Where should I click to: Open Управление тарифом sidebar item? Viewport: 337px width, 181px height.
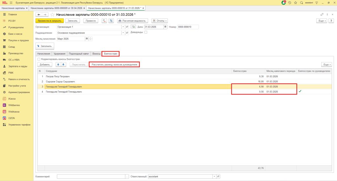(x=19, y=124)
